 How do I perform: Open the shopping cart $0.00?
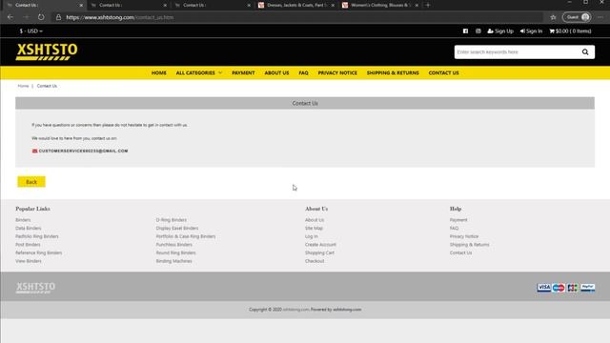(570, 31)
